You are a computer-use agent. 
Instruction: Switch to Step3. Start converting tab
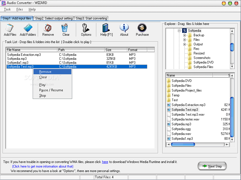tap(91, 18)
